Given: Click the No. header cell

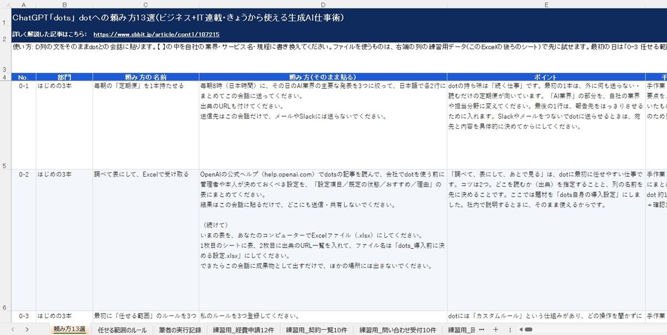Looking at the screenshot, I should 23,77.
